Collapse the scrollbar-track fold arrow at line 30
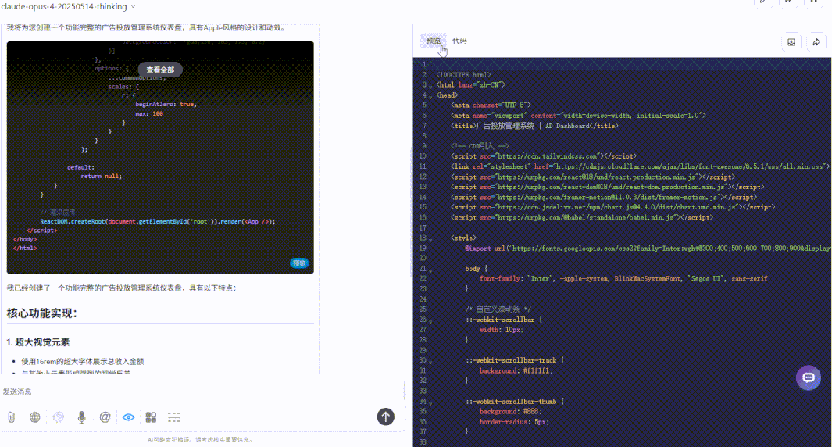 (x=430, y=362)
